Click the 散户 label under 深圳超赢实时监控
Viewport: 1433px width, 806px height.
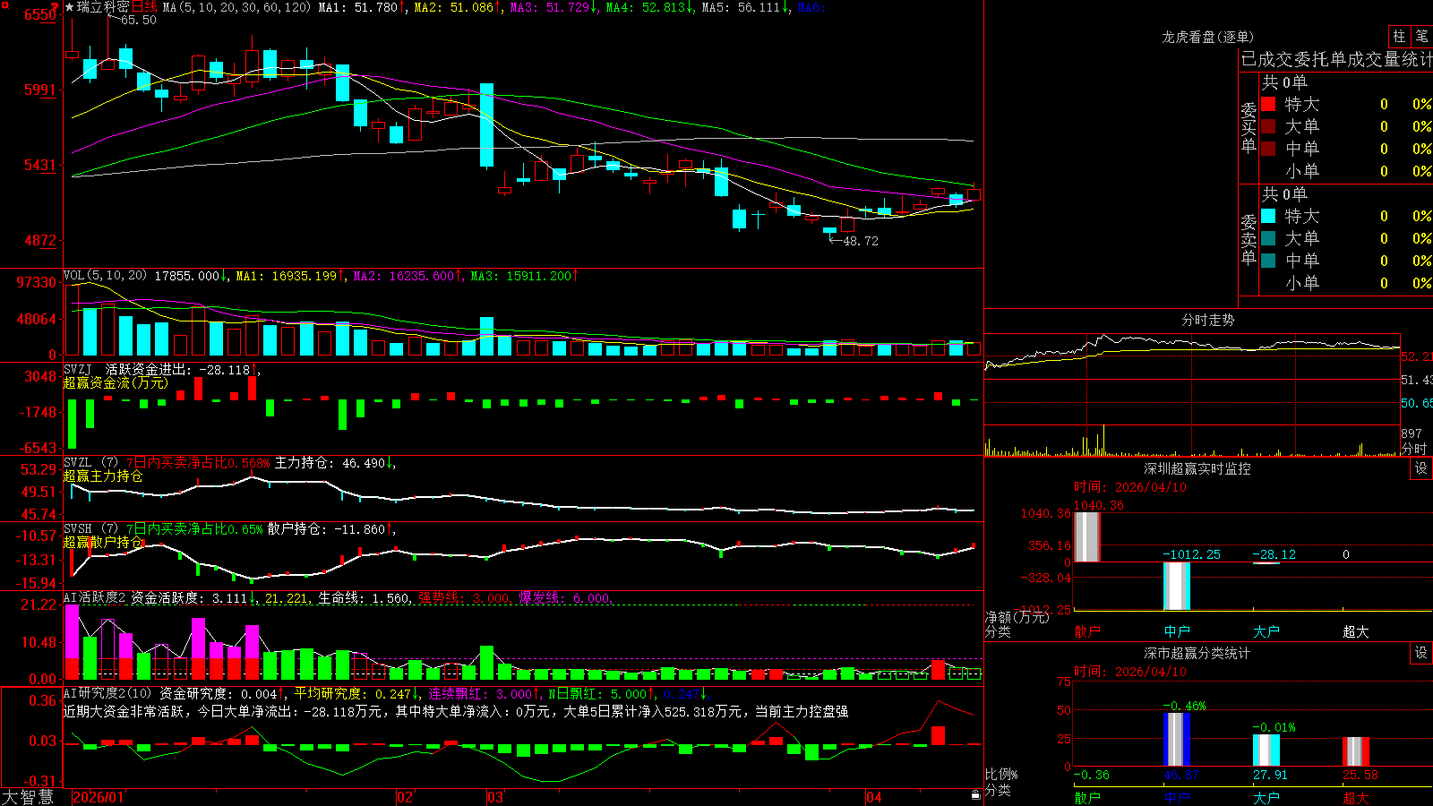(1086, 631)
